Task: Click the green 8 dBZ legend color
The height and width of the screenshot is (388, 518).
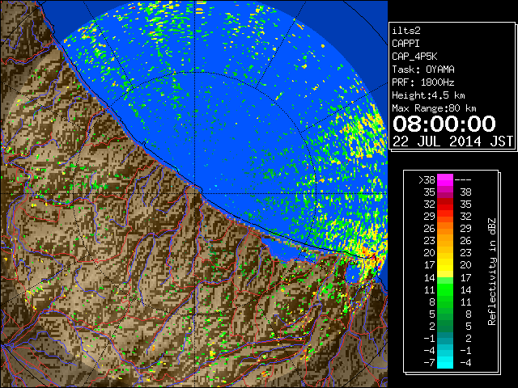Action: [x=445, y=302]
